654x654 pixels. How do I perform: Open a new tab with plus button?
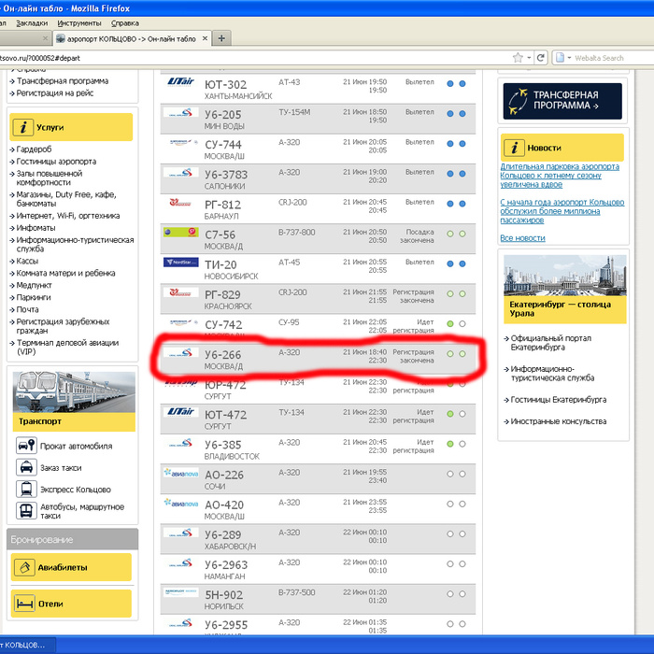pos(221,38)
